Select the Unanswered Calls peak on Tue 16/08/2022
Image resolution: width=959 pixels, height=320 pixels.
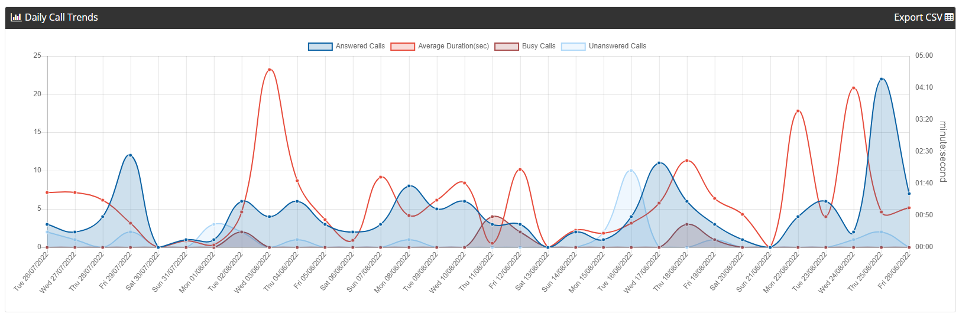[631, 171]
